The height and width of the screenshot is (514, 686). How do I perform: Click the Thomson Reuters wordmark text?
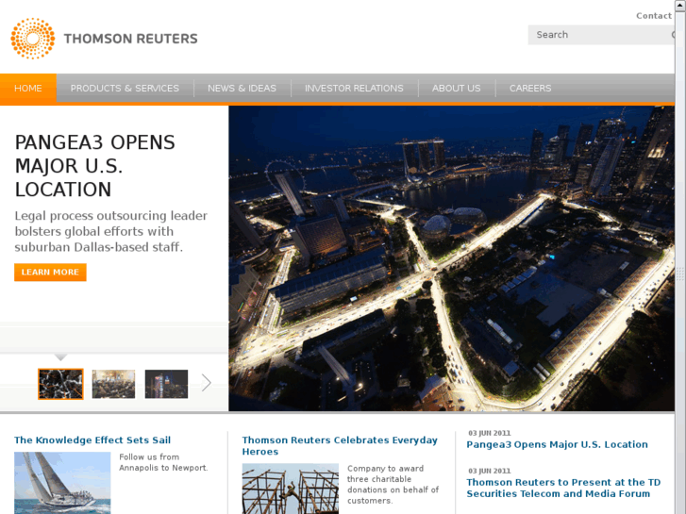[131, 39]
